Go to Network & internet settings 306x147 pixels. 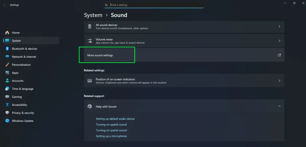[31, 56]
